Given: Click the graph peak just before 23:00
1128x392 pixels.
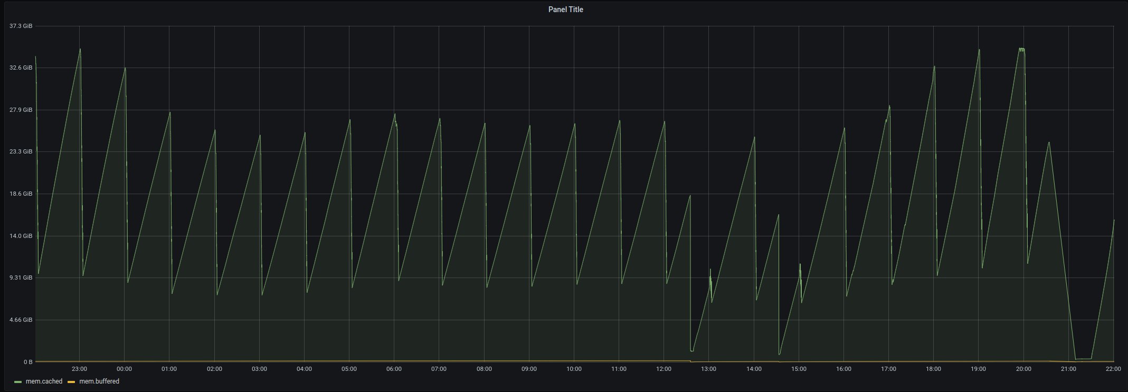Looking at the screenshot, I should [80, 49].
